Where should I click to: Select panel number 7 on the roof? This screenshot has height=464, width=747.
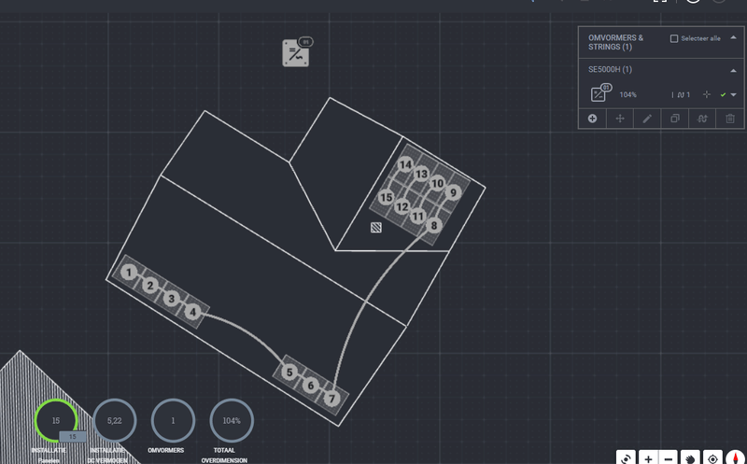point(332,399)
